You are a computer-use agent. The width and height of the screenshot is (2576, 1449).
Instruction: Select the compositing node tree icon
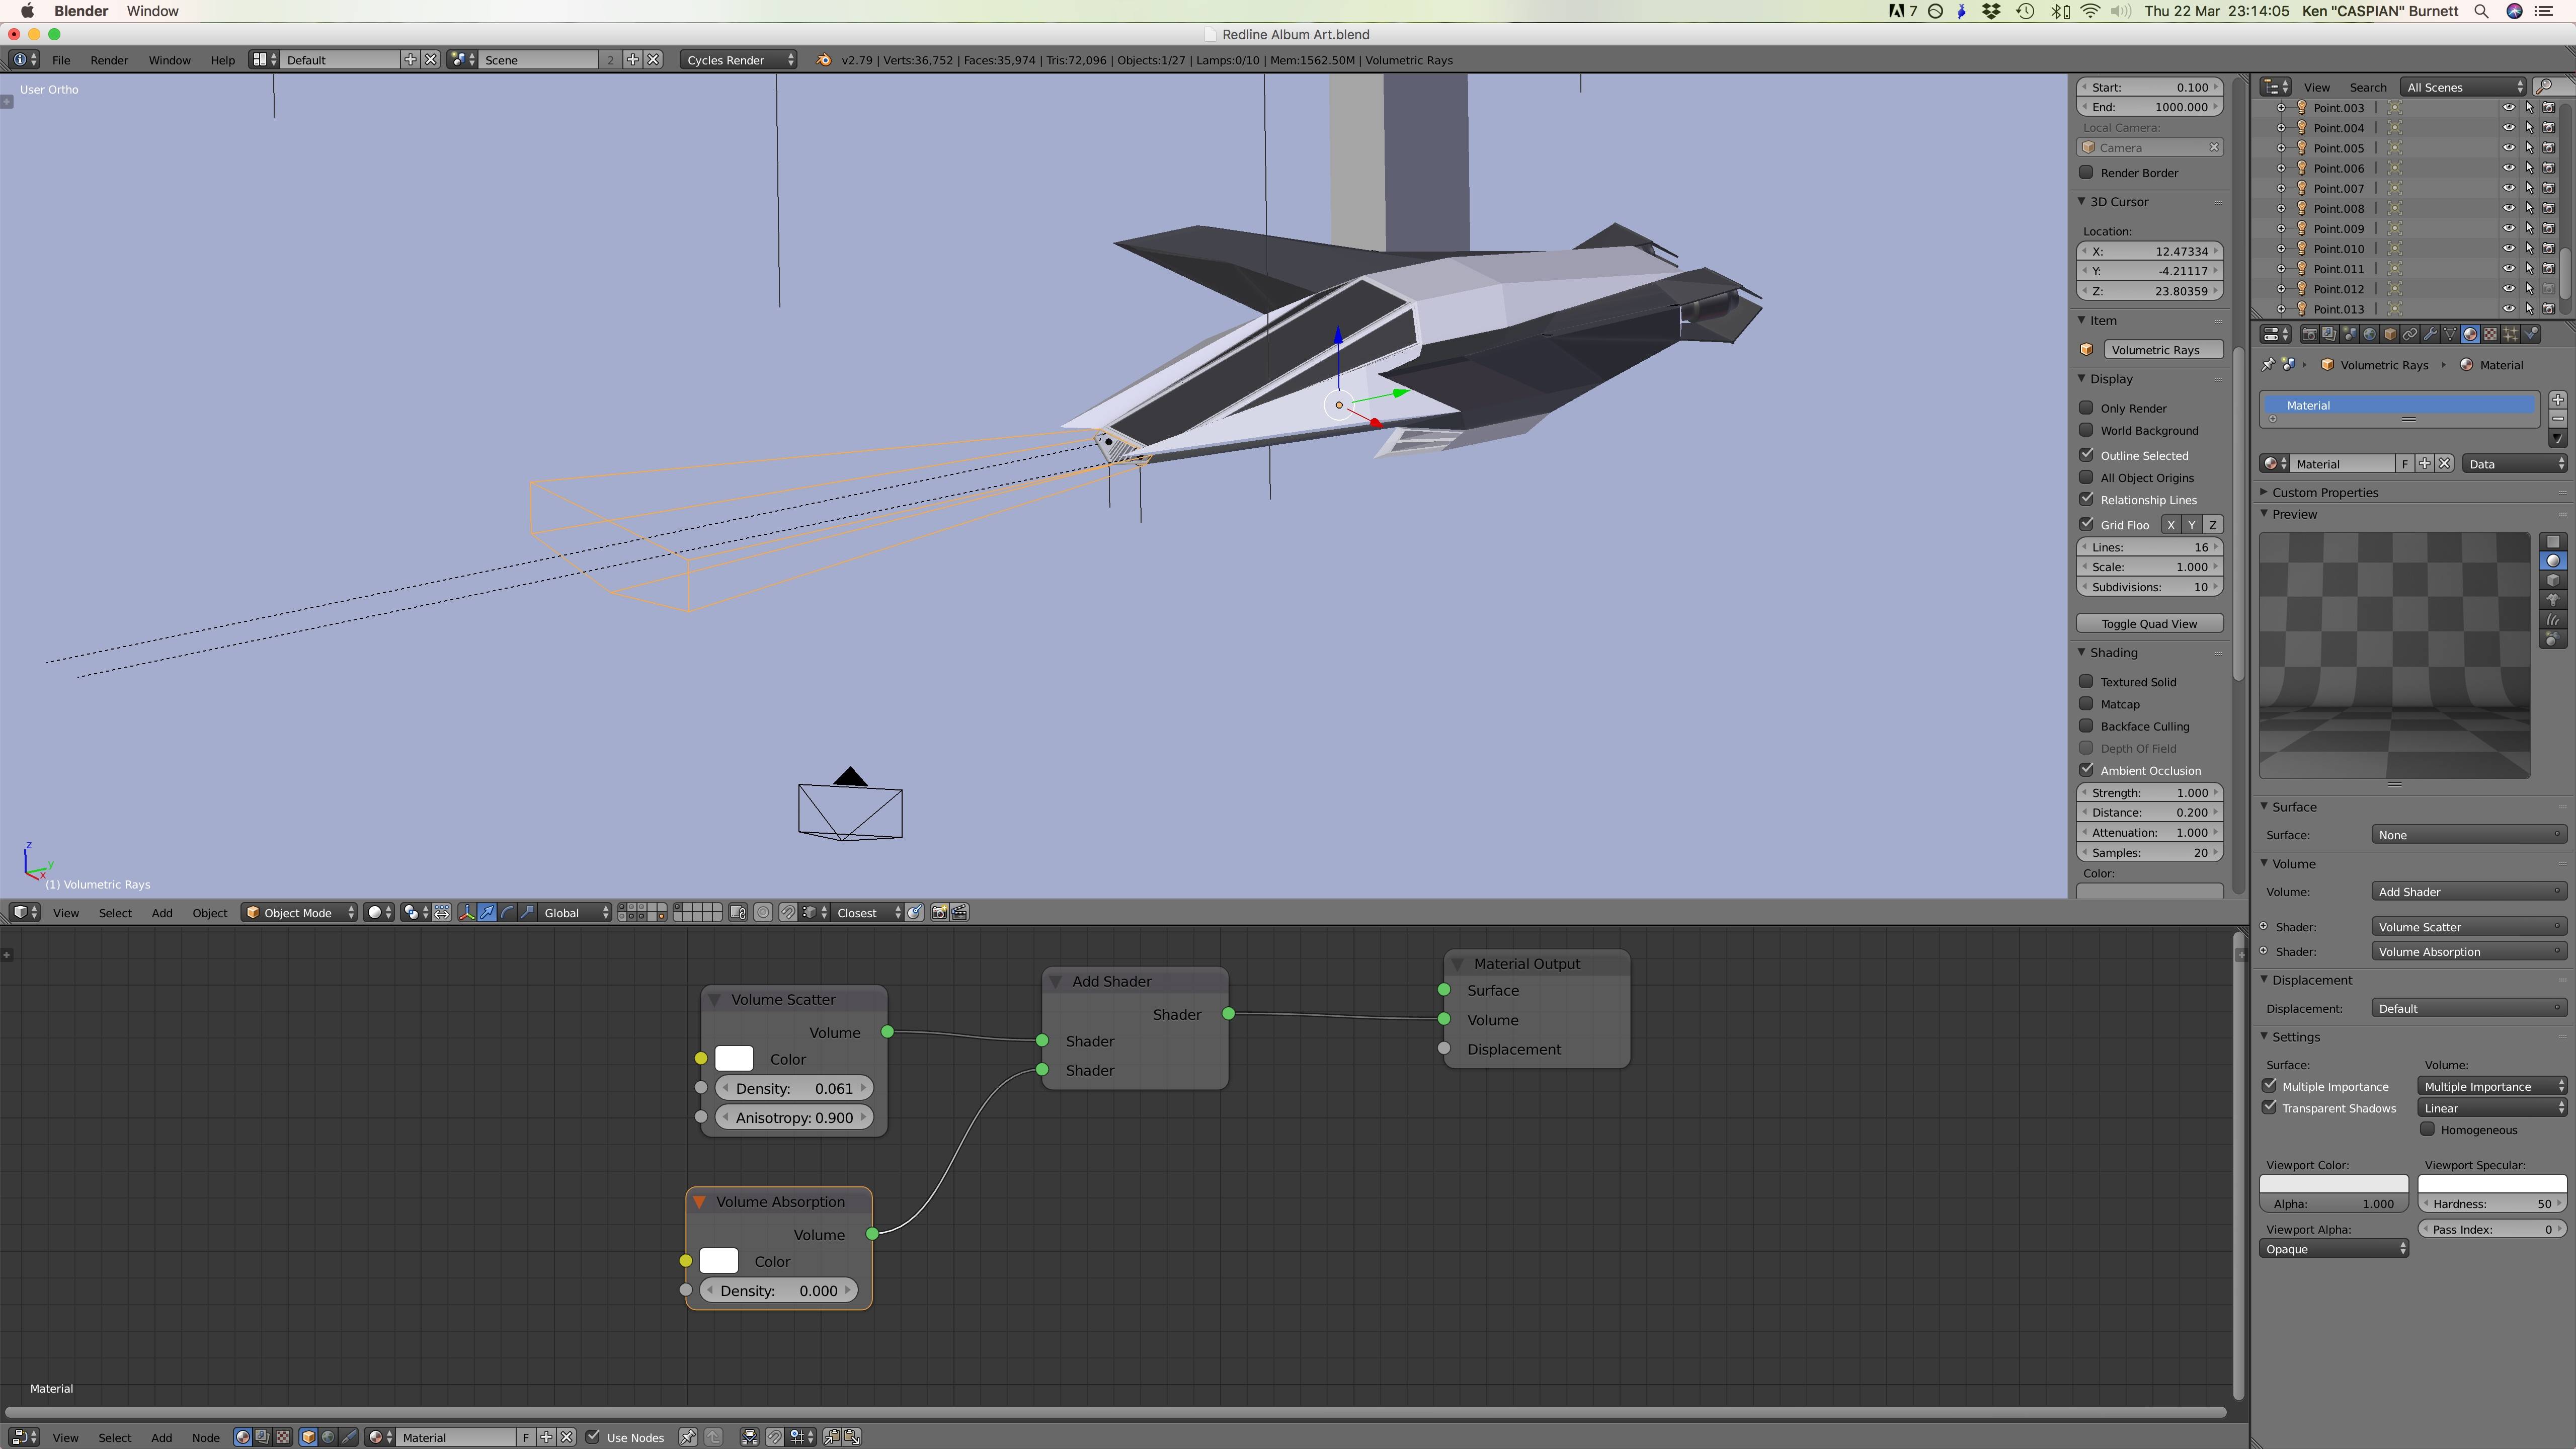point(262,1437)
